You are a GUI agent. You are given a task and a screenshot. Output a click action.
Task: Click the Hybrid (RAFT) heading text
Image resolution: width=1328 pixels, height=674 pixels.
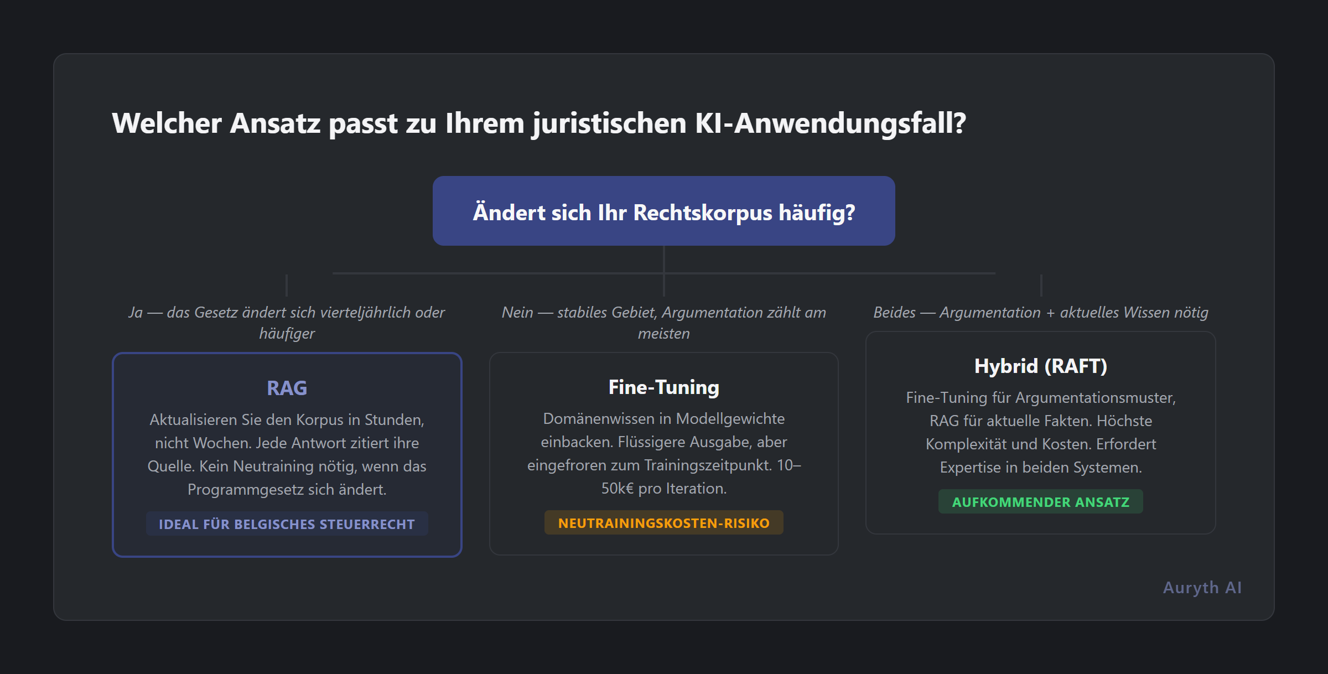[x=1041, y=366]
